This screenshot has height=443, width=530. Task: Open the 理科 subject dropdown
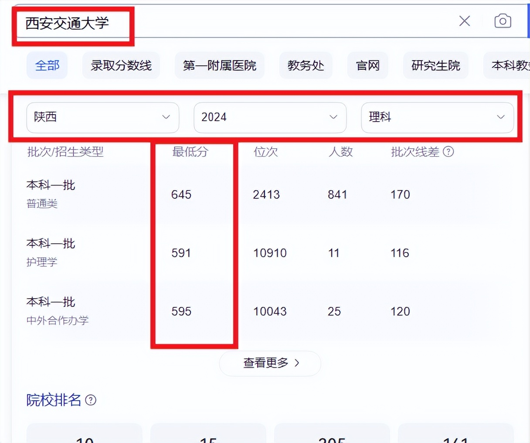(x=438, y=117)
